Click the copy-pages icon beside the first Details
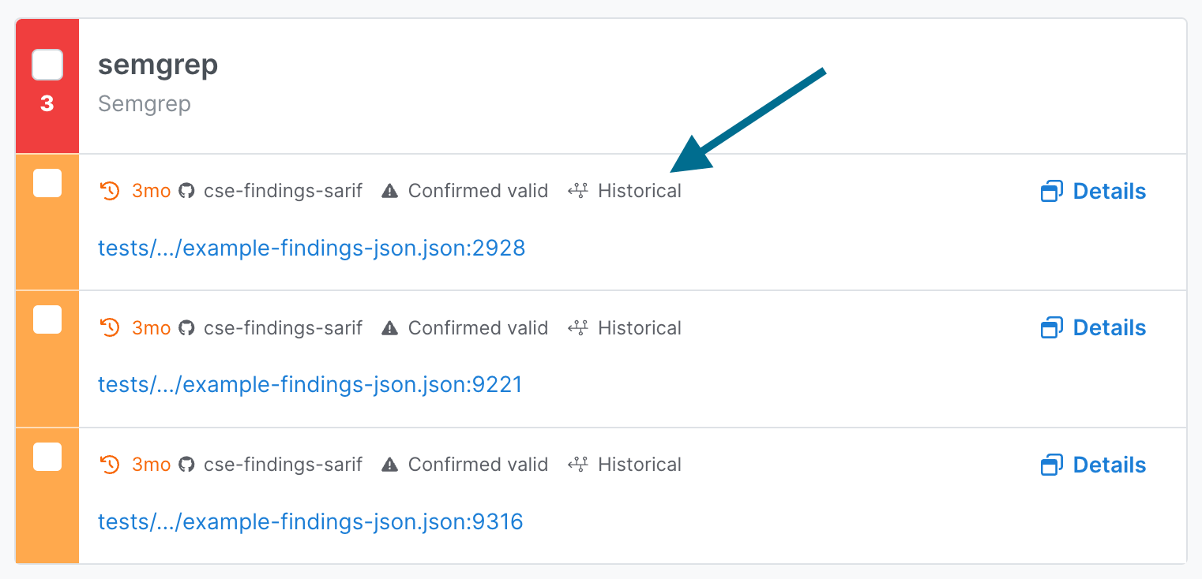 click(x=1052, y=190)
